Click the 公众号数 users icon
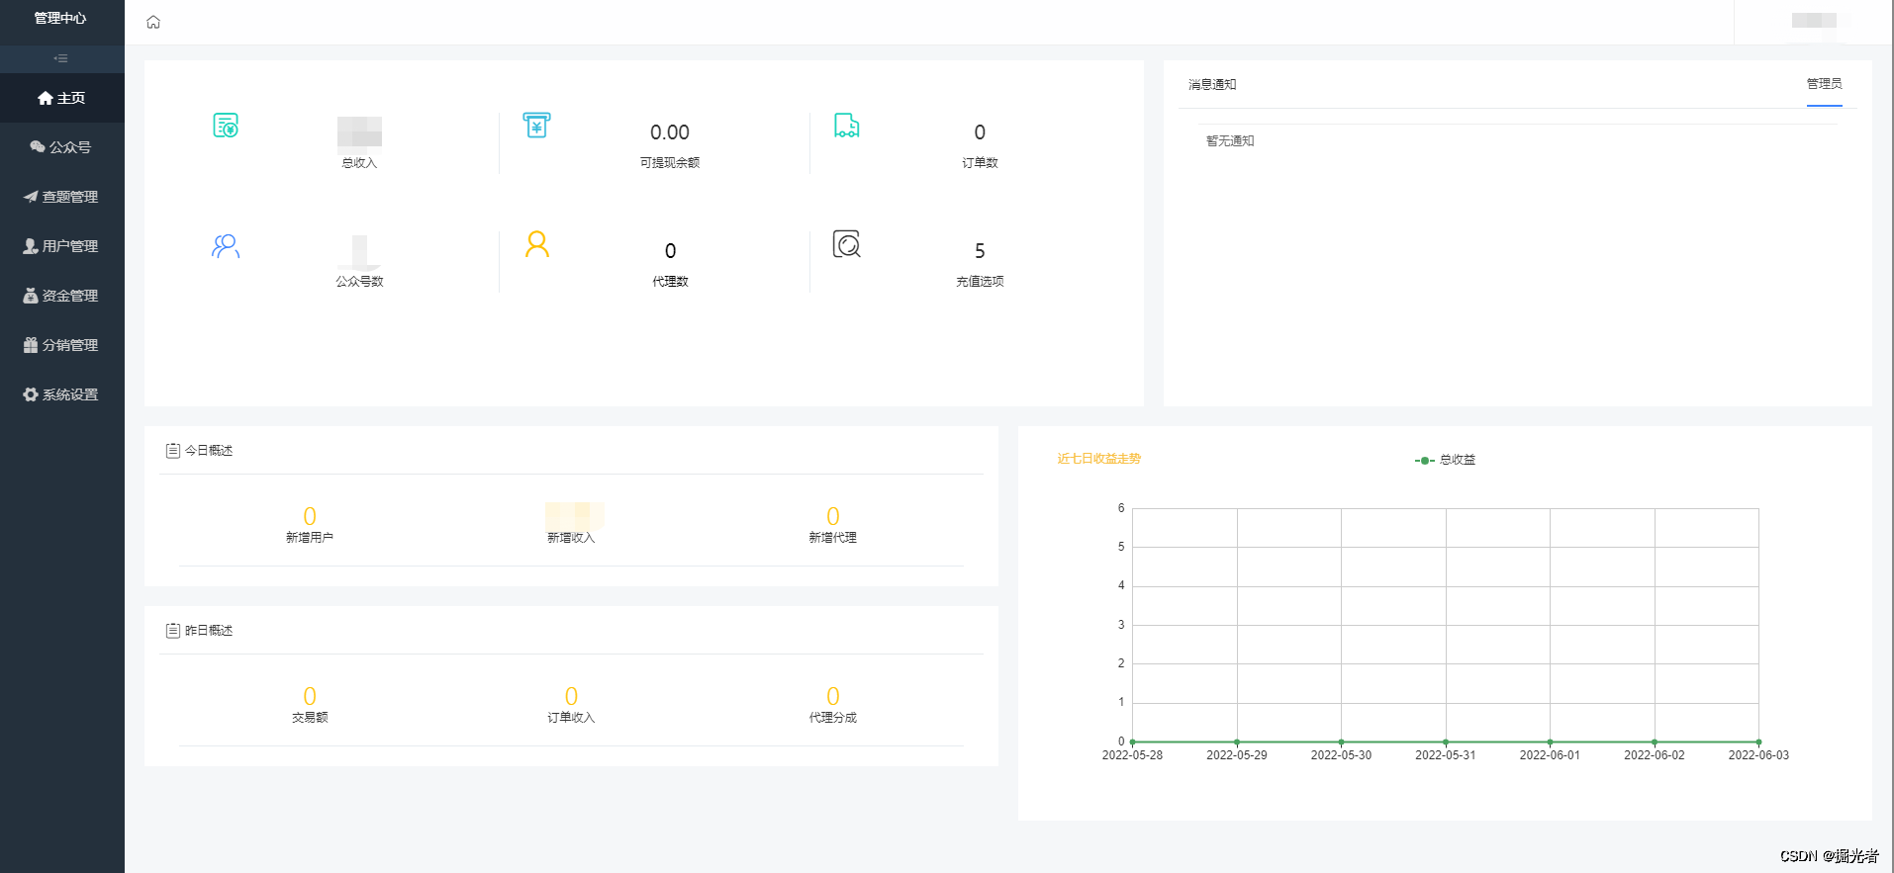 tap(226, 245)
